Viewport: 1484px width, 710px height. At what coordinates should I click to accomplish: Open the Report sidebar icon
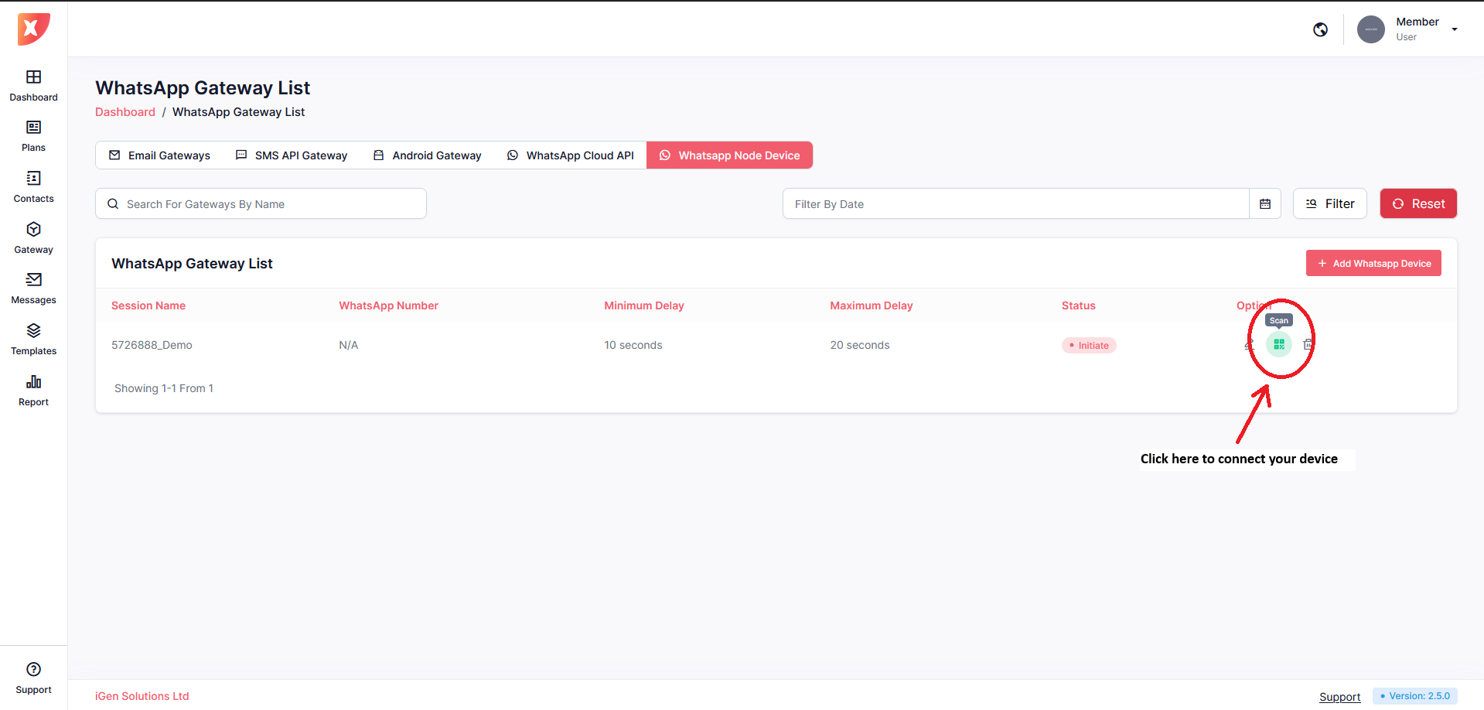click(33, 390)
